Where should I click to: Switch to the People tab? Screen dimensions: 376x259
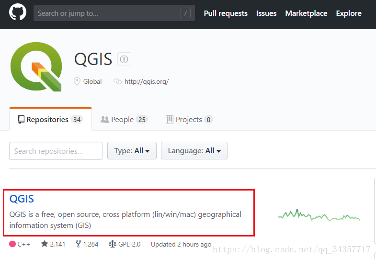124,119
